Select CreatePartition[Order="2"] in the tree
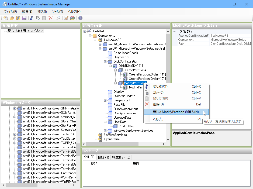The image size is (253, 189). (x=147, y=79)
